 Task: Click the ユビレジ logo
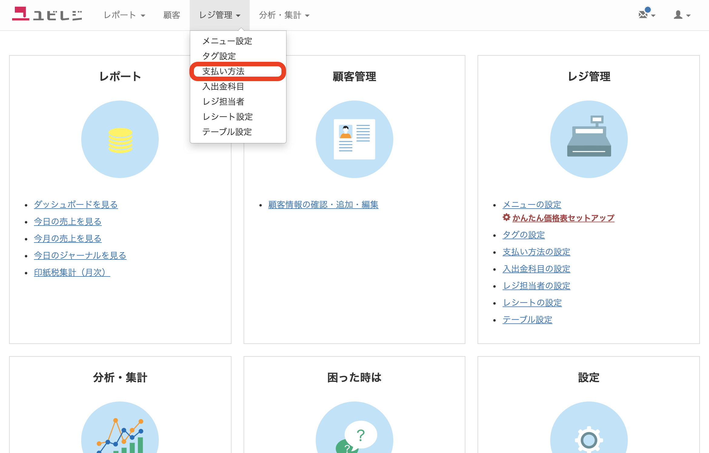pos(47,14)
